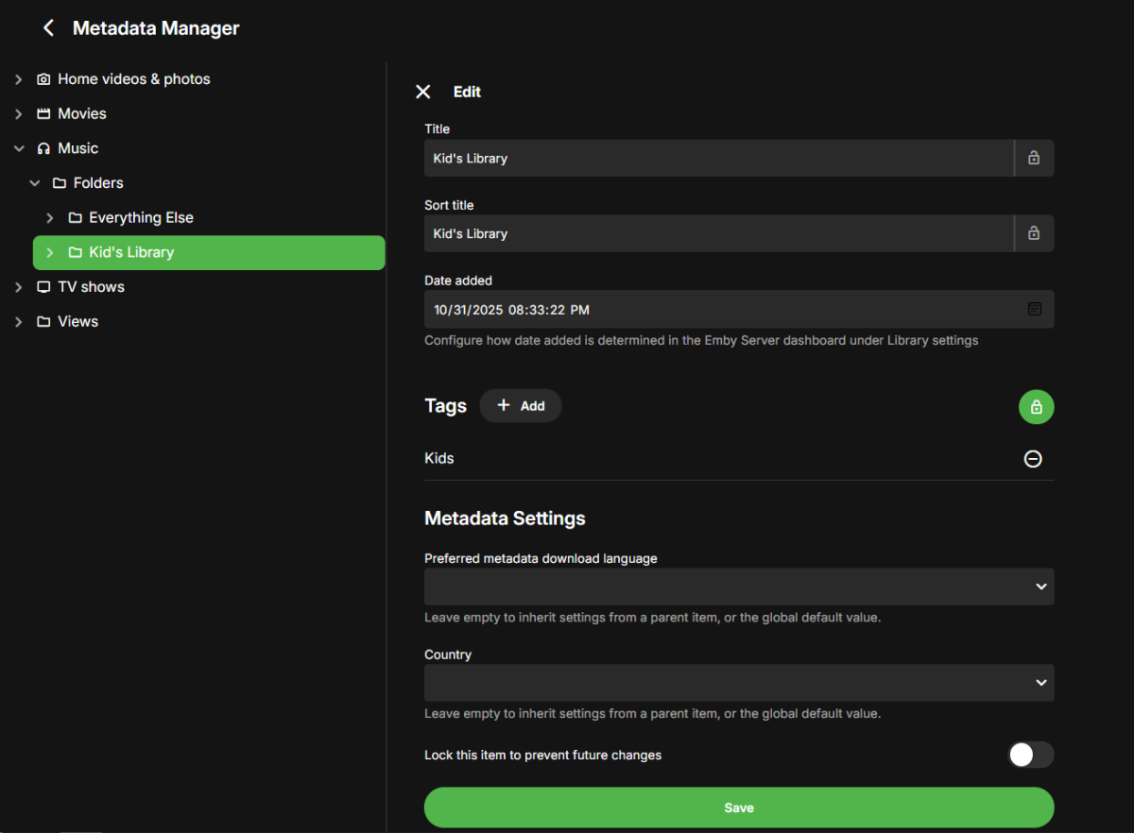The image size is (1134, 833).
Task: Expand the Movies tree node chevron
Action: tap(19, 114)
